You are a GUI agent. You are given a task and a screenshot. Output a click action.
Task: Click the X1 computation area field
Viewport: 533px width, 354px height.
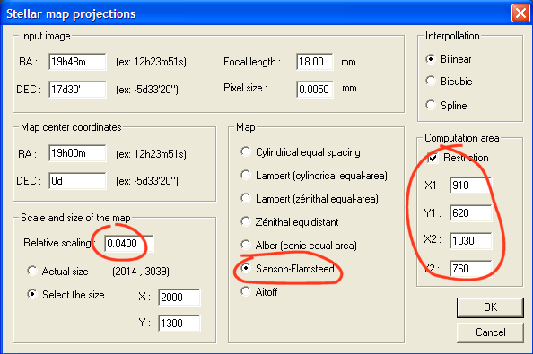[x=471, y=186]
